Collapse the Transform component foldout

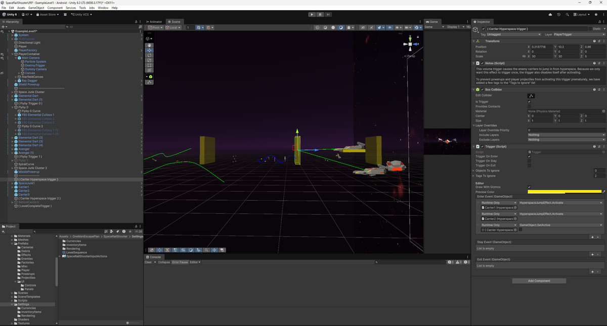pyautogui.click(x=474, y=41)
